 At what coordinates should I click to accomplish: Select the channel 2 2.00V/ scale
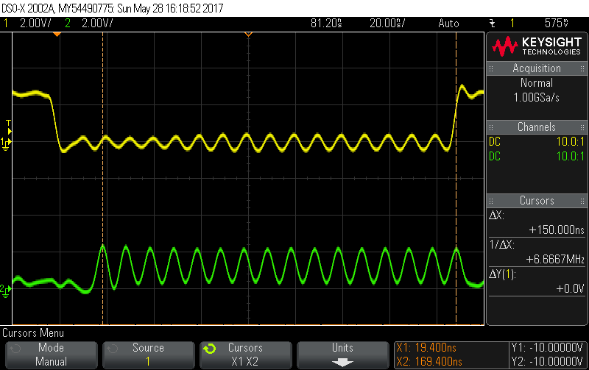click(97, 24)
